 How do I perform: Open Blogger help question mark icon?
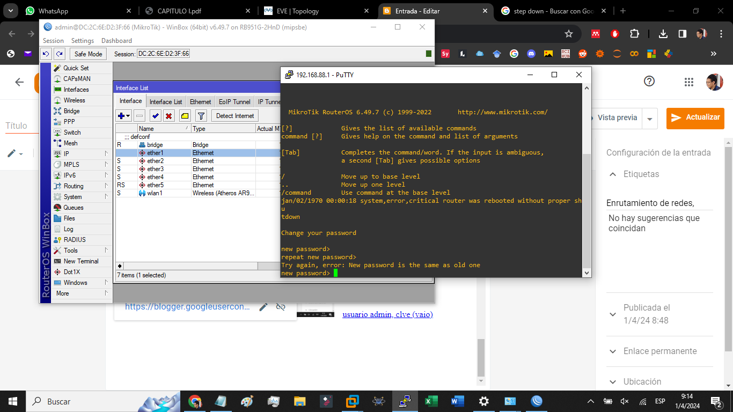click(x=649, y=82)
